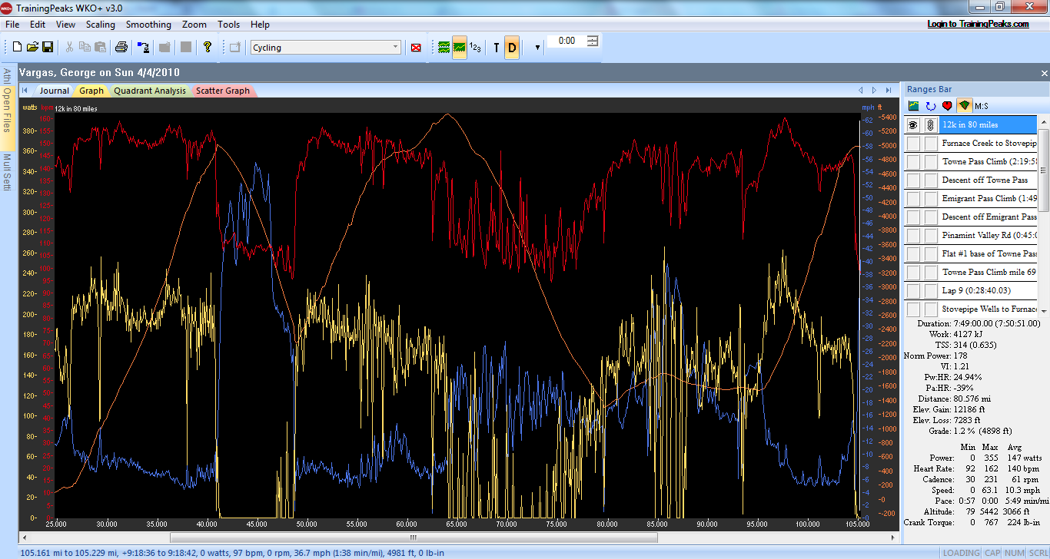Click the smoothing time stepper arrows
The image size is (1050, 559).
(x=592, y=41)
